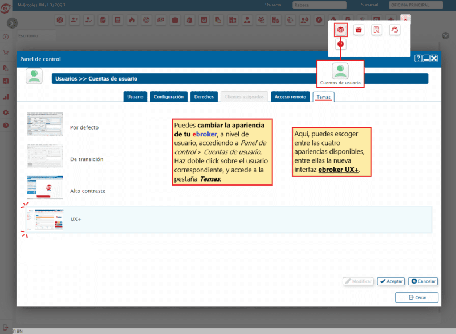The width and height of the screenshot is (456, 334).
Task: Select the UX+ theme row
Action: tap(228, 219)
